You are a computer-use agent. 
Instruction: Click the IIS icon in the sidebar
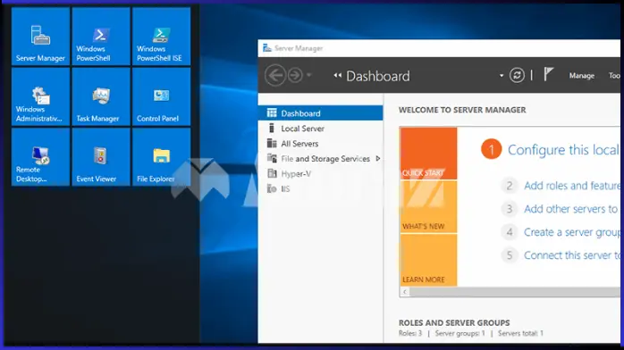(272, 188)
